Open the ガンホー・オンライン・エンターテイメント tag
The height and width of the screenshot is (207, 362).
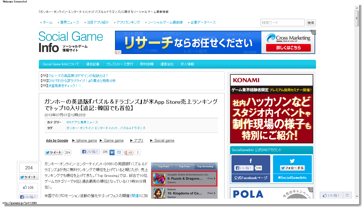(x=92, y=128)
